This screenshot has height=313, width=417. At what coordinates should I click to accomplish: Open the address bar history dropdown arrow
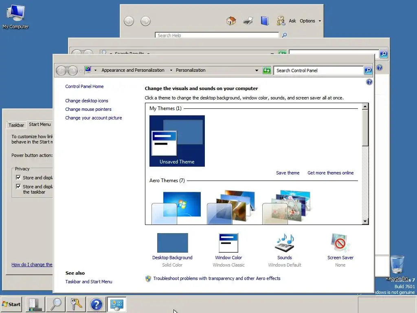coord(257,71)
